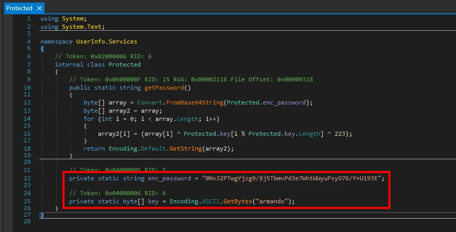Click 'enc_password' reference on line 12
Image resolution: width=456 pixels, height=232 pixels.
tap(284, 102)
